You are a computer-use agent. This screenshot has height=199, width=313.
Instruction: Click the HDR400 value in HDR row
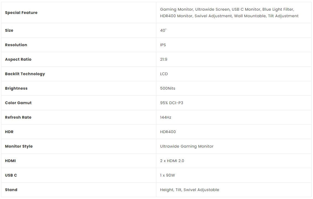[x=168, y=132]
